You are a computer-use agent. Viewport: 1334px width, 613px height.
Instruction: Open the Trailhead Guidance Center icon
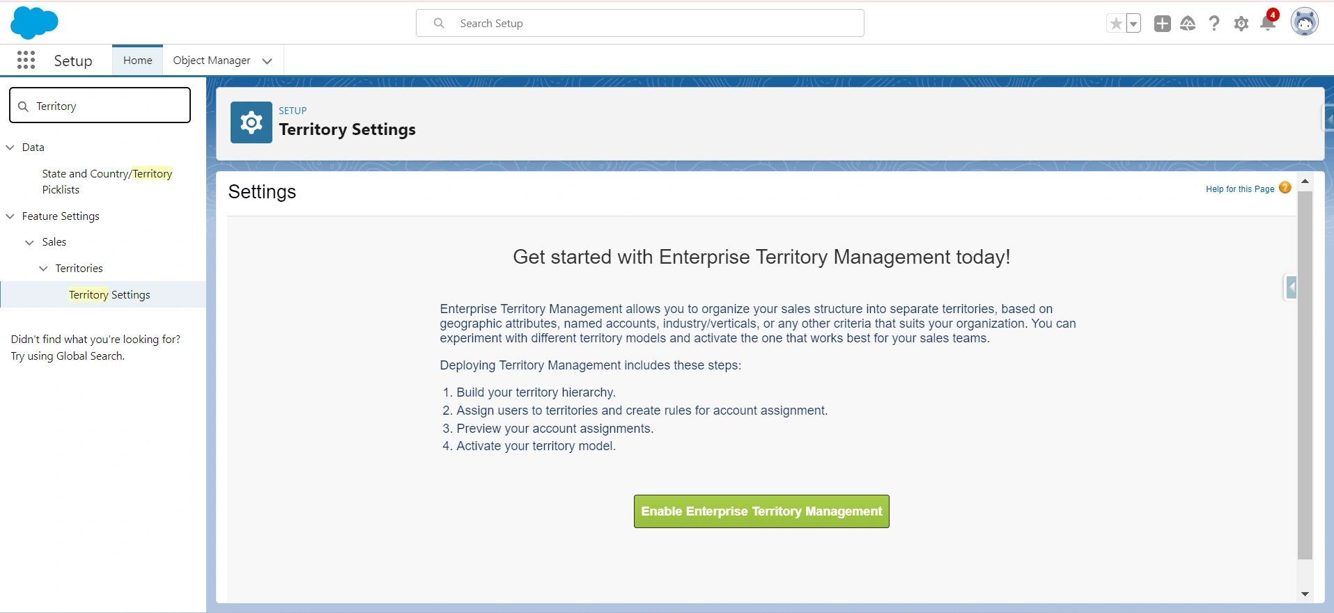tap(1188, 24)
